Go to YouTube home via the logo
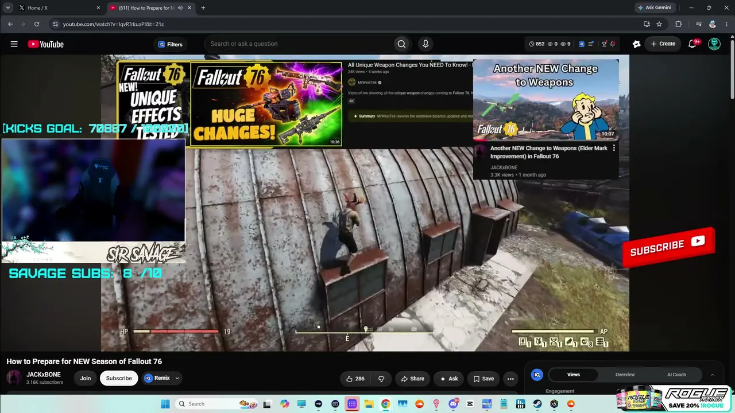The width and height of the screenshot is (735, 413). (46, 44)
